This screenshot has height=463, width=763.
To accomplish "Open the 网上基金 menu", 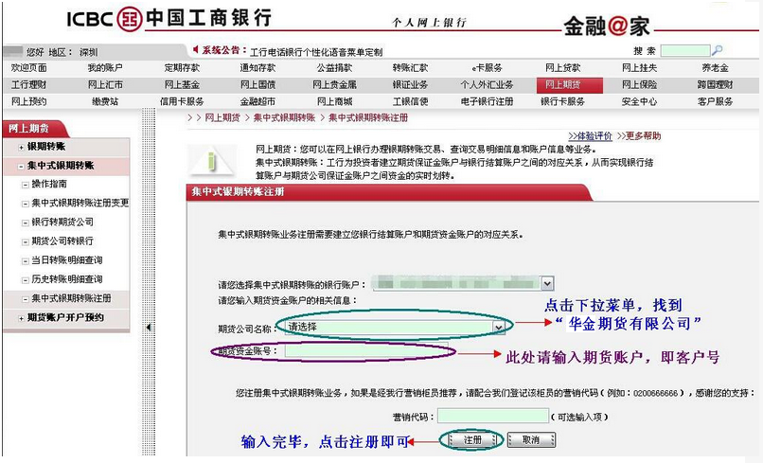I will [x=182, y=84].
